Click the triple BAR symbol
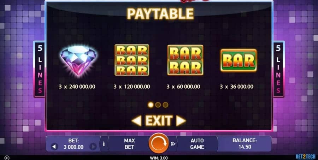Image resolution: width=318 pixels, height=160 pixels. 132,60
